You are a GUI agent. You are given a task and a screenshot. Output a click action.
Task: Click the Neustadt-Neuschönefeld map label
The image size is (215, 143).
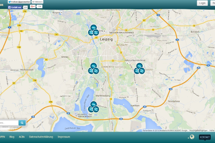tap(121, 33)
